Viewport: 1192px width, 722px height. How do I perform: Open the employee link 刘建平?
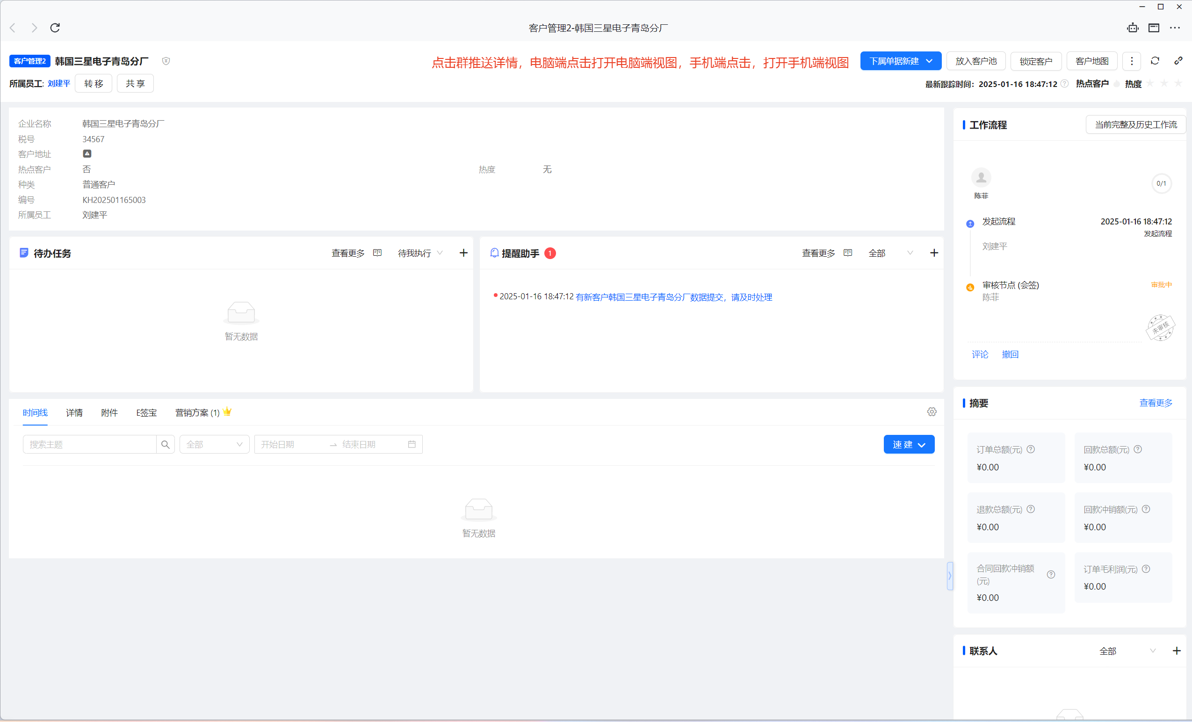coord(59,84)
